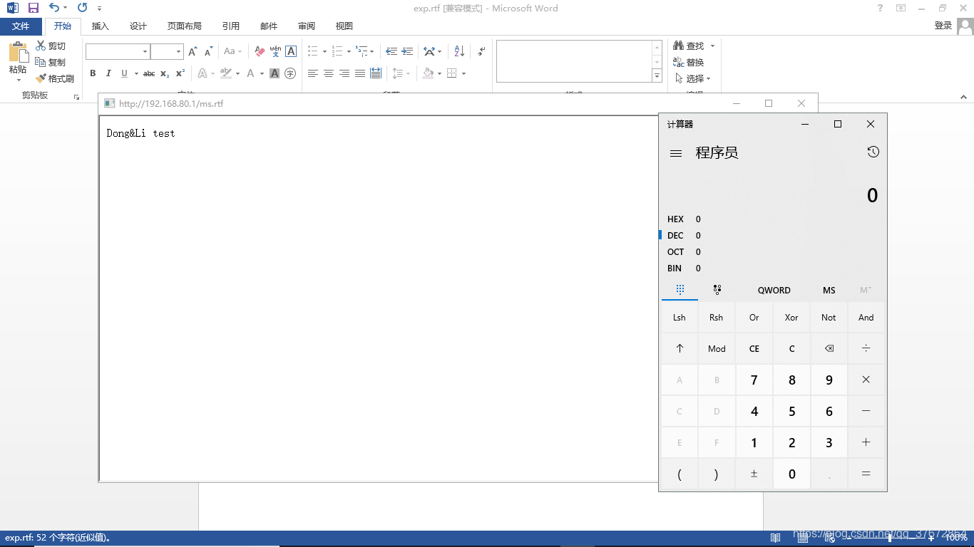Undo the last action in Word
Viewport: 974px width, 547px height.
[x=54, y=8]
